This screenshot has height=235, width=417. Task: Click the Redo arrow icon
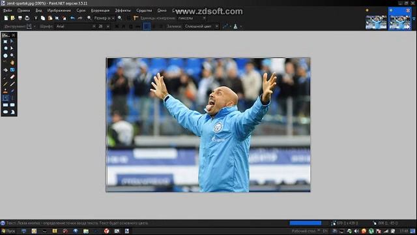pyautogui.click(x=79, y=18)
